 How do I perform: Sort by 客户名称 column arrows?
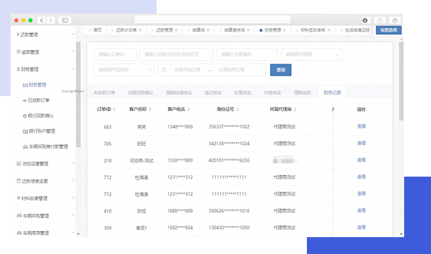(x=150, y=109)
